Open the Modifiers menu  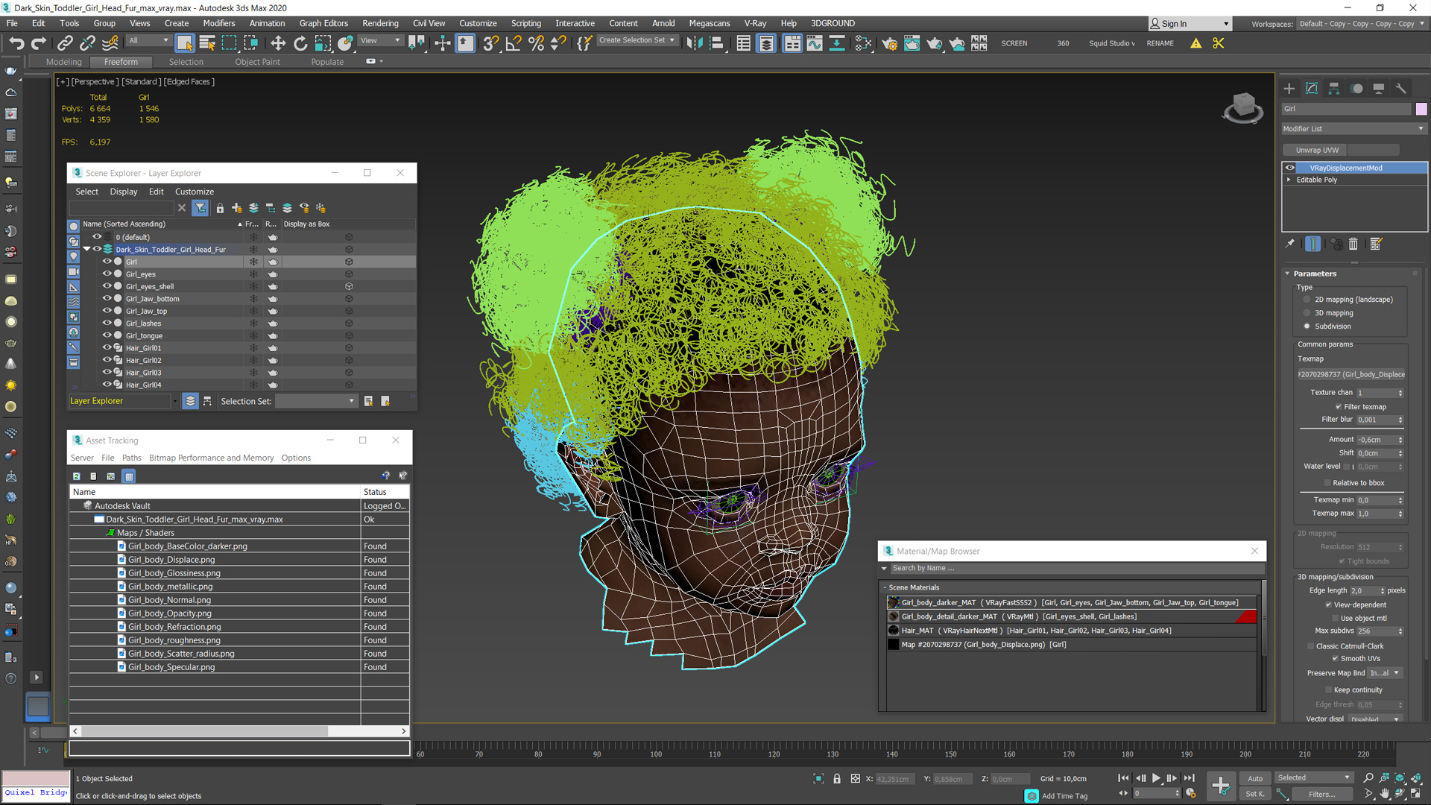coord(219,23)
